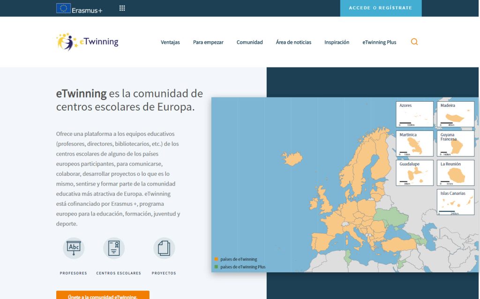Go to Área de noticias
The width and height of the screenshot is (480, 299).
tap(293, 42)
